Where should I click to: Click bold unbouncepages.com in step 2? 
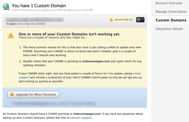[96, 61]
